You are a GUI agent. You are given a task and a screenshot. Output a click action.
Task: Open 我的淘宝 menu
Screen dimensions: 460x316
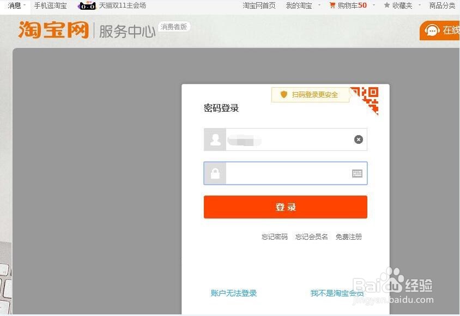[299, 5]
